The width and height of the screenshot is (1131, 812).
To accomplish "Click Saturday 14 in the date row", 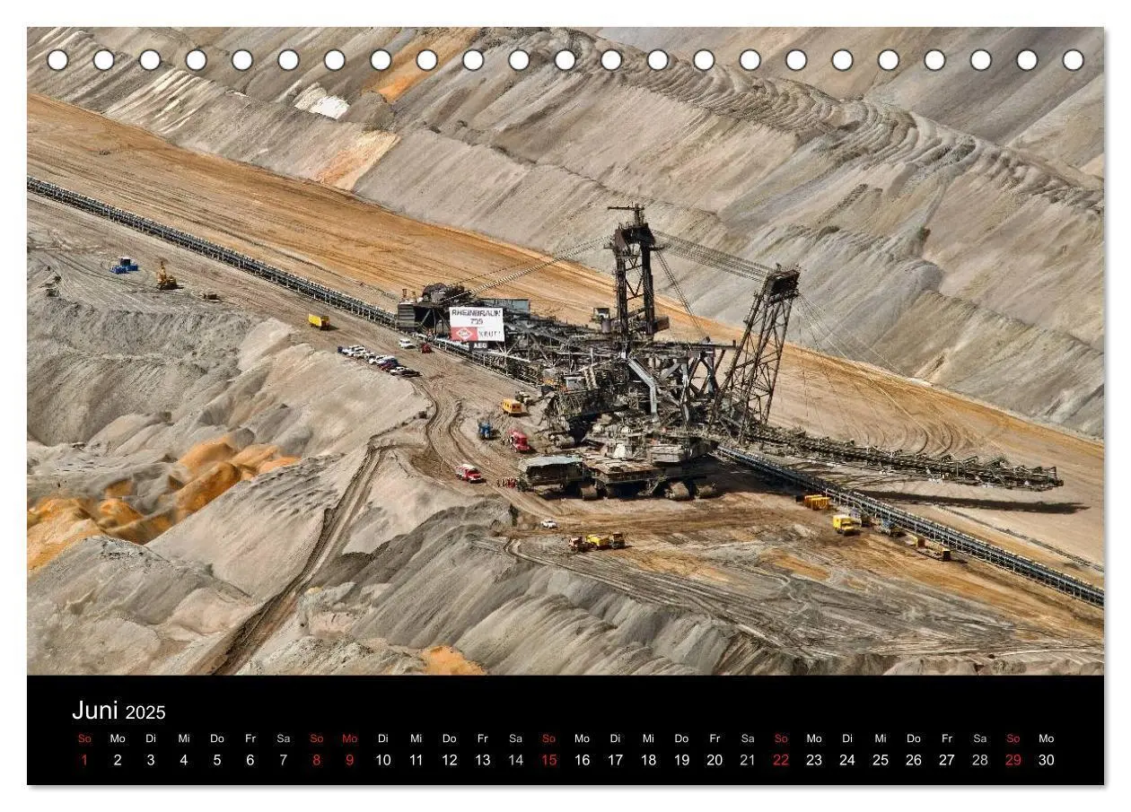I will click(x=515, y=760).
